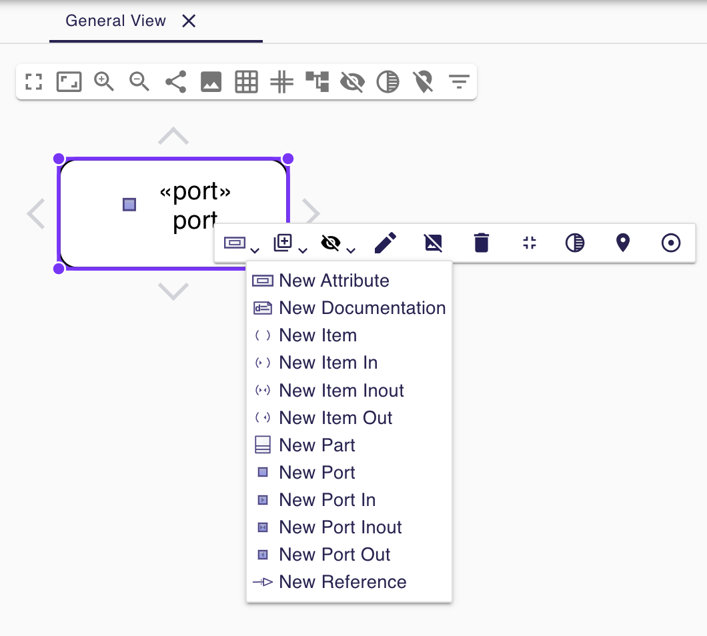The width and height of the screenshot is (707, 636).
Task: Select New Port Inout from the menu
Action: 340,527
